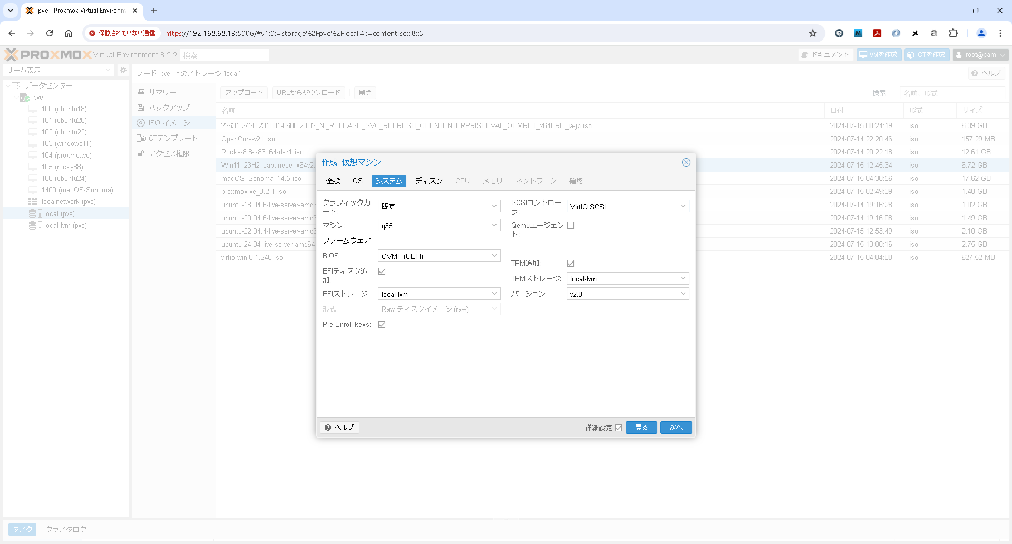The height and width of the screenshot is (544, 1012).
Task: Open the Cluster log (クラスタログ) tab
Action: point(66,529)
